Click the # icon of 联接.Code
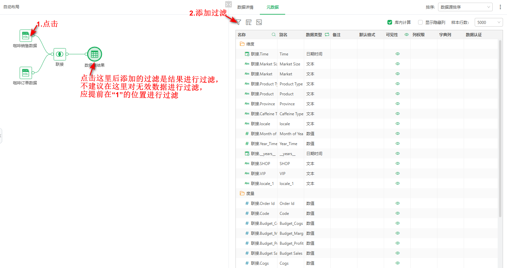The width and height of the screenshot is (507, 268). (x=247, y=213)
